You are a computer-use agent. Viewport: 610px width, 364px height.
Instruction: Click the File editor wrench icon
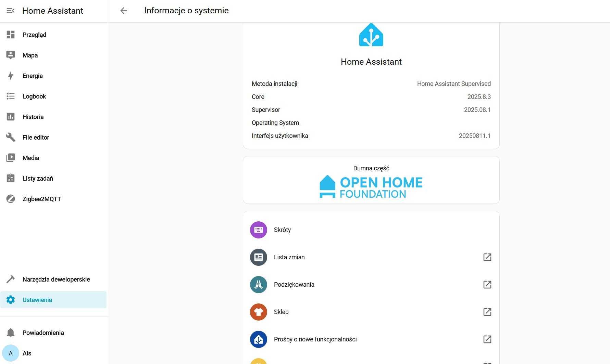tap(11, 137)
